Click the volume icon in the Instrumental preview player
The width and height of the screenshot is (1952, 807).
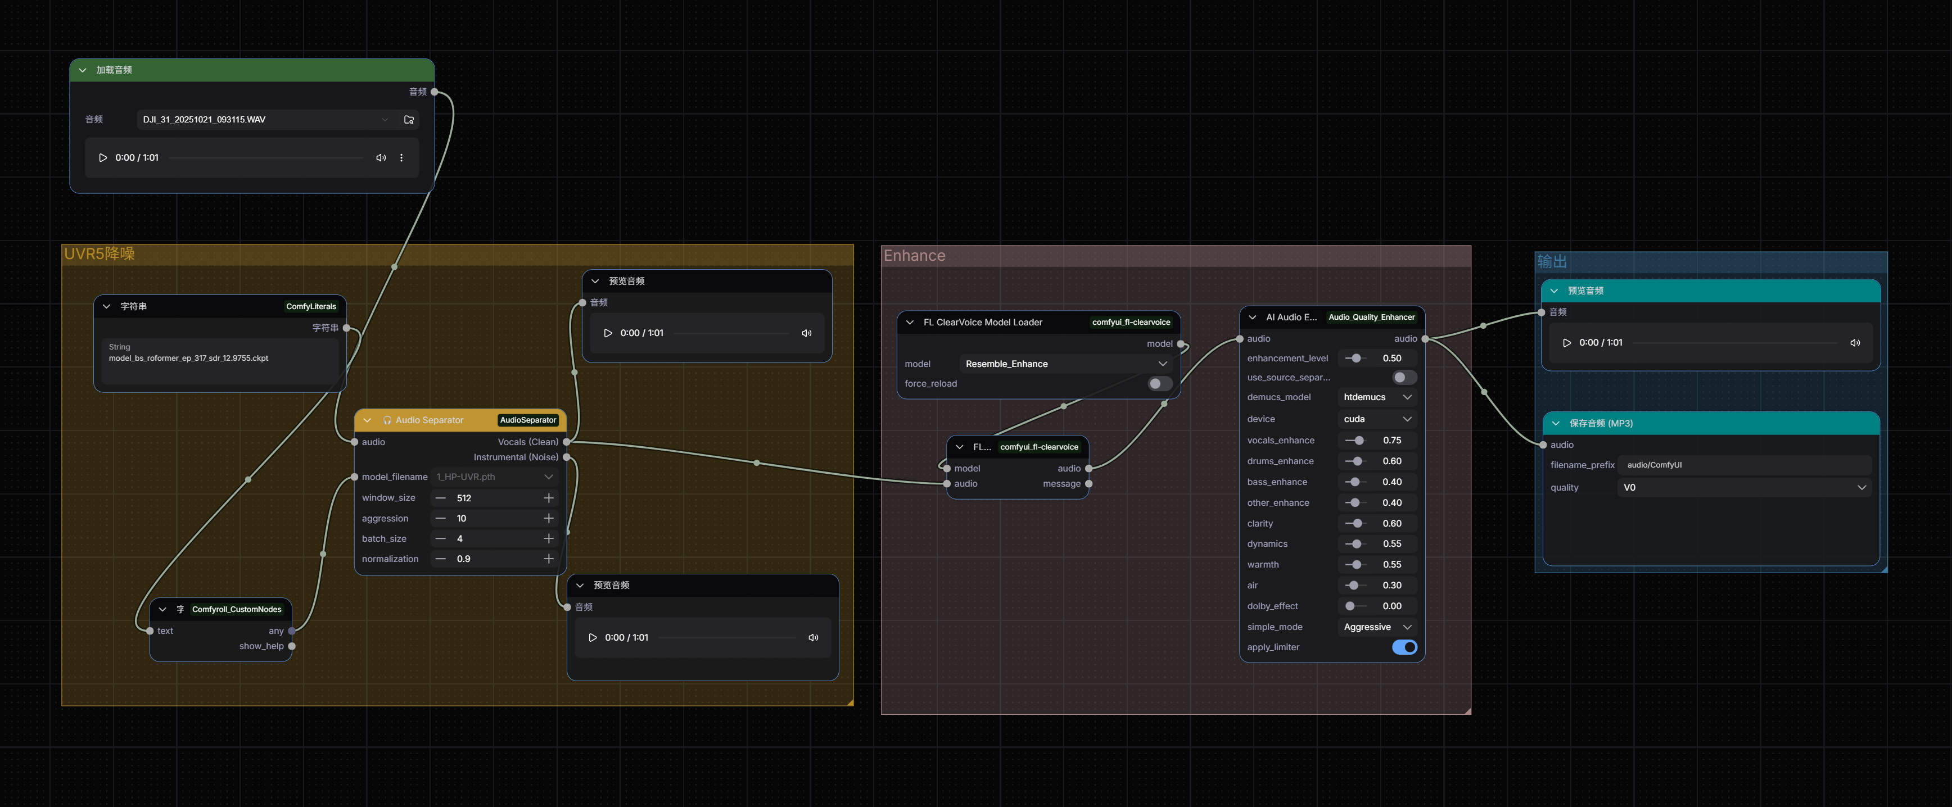pyautogui.click(x=813, y=637)
